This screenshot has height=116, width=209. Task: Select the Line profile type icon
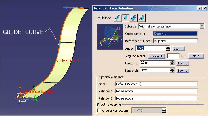(125, 18)
